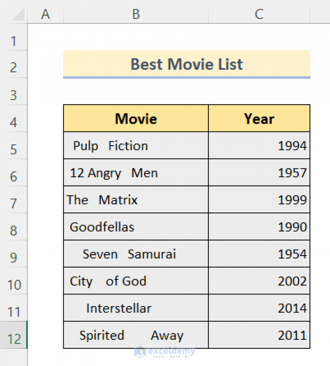Select the cell containing Pulp Fiction
The height and width of the screenshot is (366, 330).
pyautogui.click(x=136, y=145)
